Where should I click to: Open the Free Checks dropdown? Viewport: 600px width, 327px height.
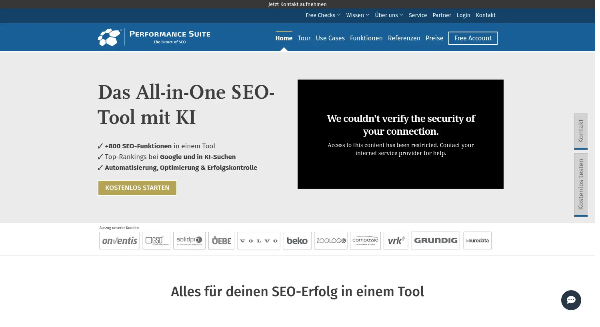coord(322,15)
